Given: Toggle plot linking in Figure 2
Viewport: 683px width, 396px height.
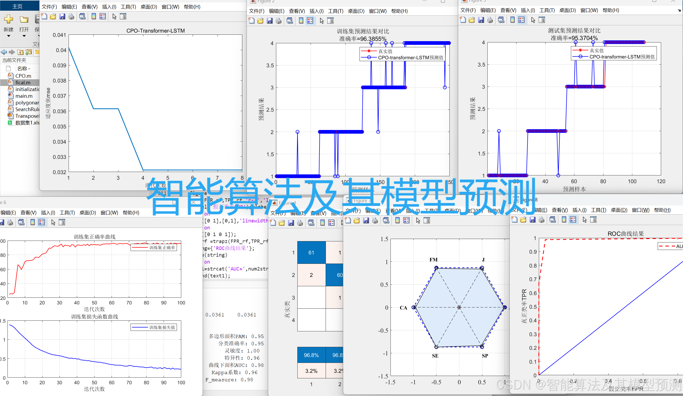Looking at the screenshot, I should (x=290, y=21).
